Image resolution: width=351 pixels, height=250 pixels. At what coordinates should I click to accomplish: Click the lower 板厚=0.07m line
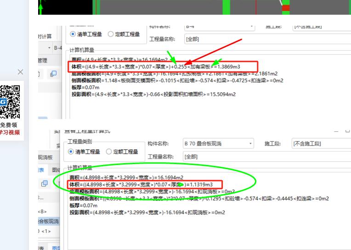(x=84, y=205)
